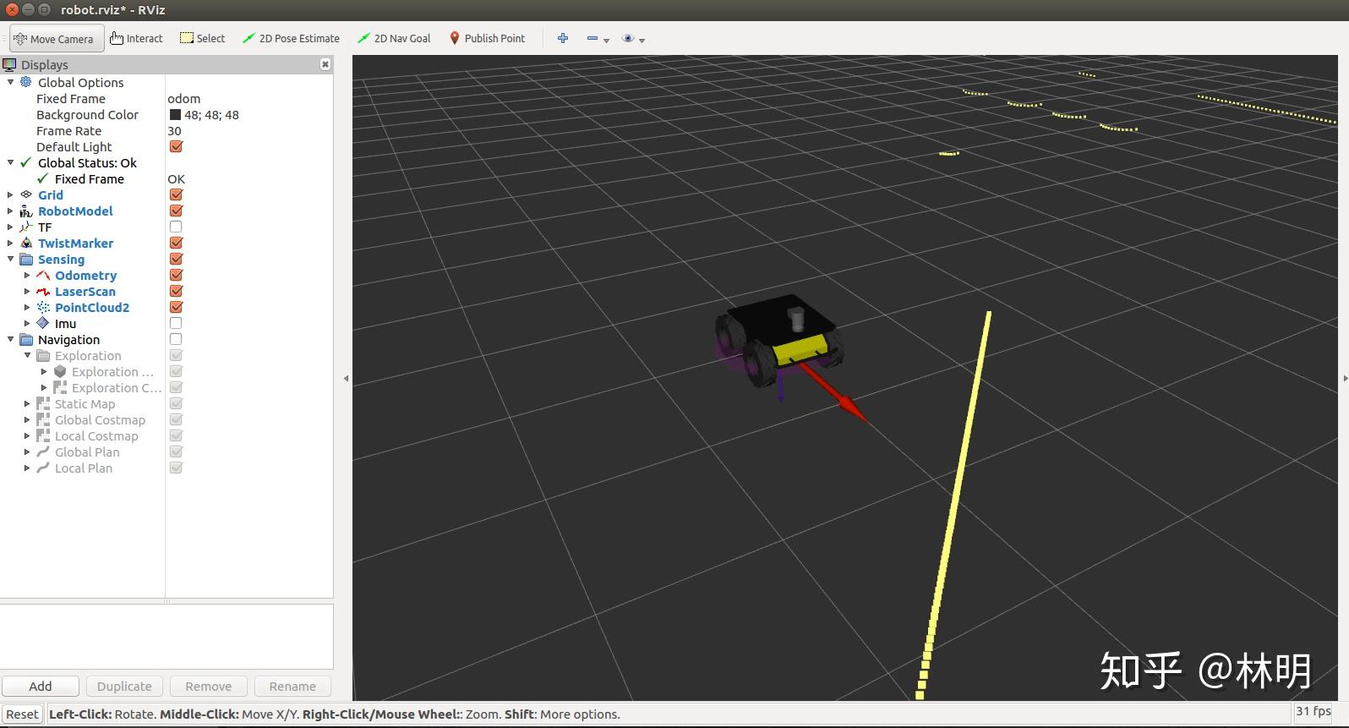Open the eye icon dropdown arrow
1349x728 pixels.
coord(642,41)
